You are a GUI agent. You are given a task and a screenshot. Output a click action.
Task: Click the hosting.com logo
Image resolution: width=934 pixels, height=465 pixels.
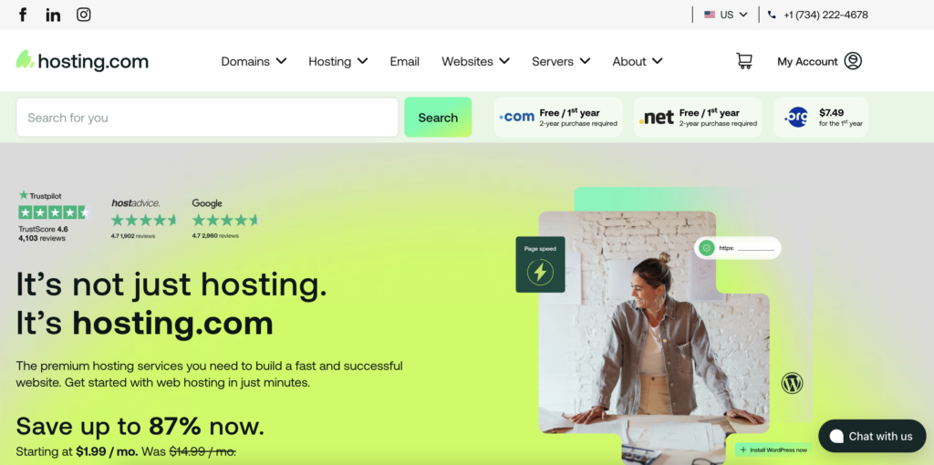[82, 61]
